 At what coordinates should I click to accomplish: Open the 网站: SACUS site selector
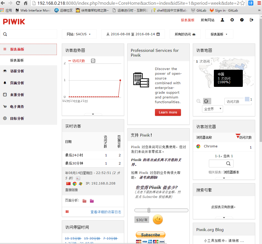79,34
